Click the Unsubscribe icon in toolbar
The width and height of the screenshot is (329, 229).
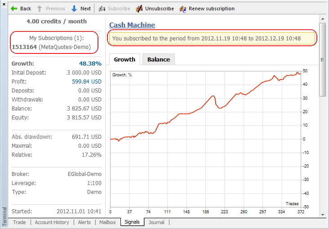coord(139,9)
